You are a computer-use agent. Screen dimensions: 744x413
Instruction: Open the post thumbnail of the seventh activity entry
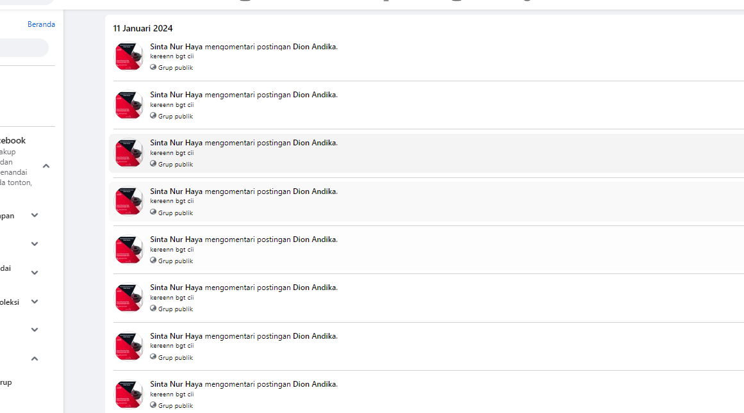tap(129, 346)
